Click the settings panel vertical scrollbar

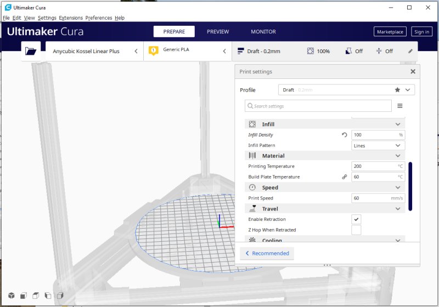pyautogui.click(x=410, y=186)
